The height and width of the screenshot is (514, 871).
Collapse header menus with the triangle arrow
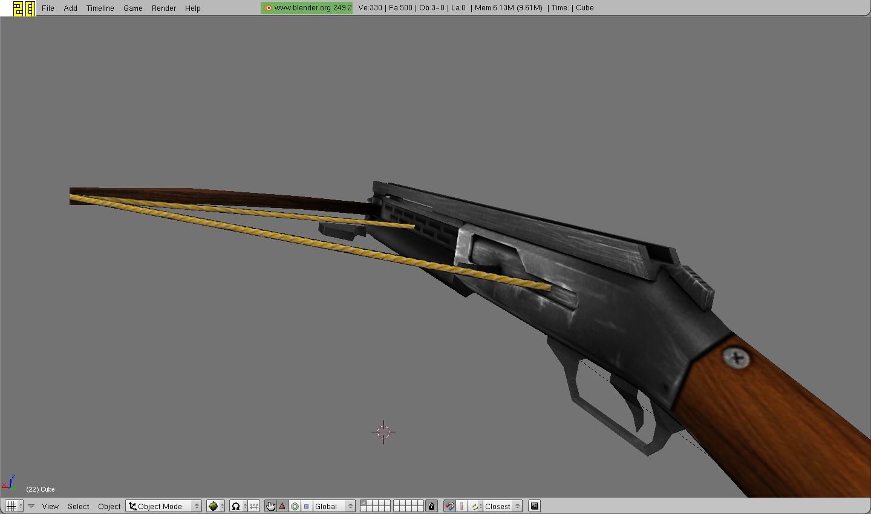(x=31, y=506)
